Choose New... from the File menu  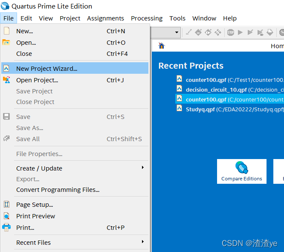(x=75, y=31)
